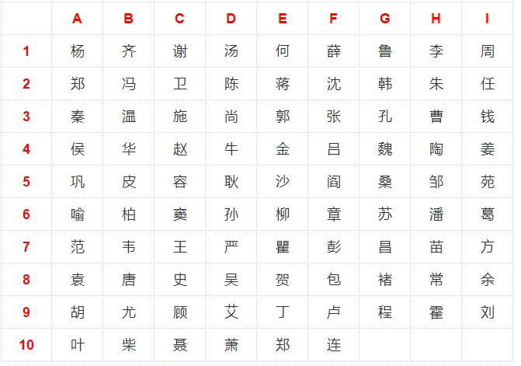Choose the character 叶 in cell A10
Screen dimensions: 521x366
[78, 345]
